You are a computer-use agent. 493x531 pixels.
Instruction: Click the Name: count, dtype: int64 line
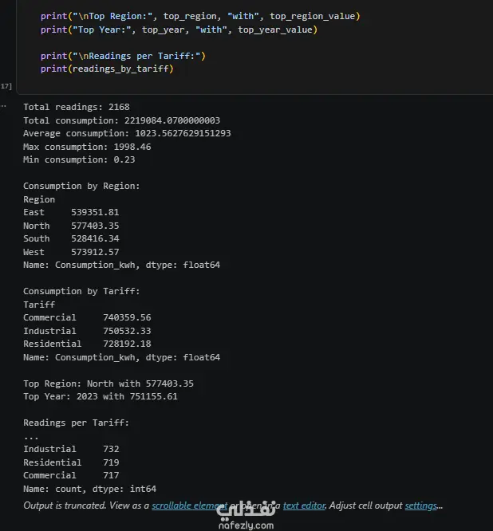[90, 489]
